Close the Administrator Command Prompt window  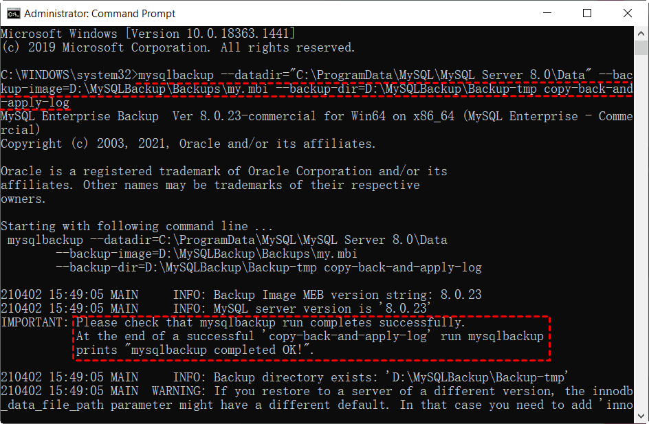click(x=624, y=13)
